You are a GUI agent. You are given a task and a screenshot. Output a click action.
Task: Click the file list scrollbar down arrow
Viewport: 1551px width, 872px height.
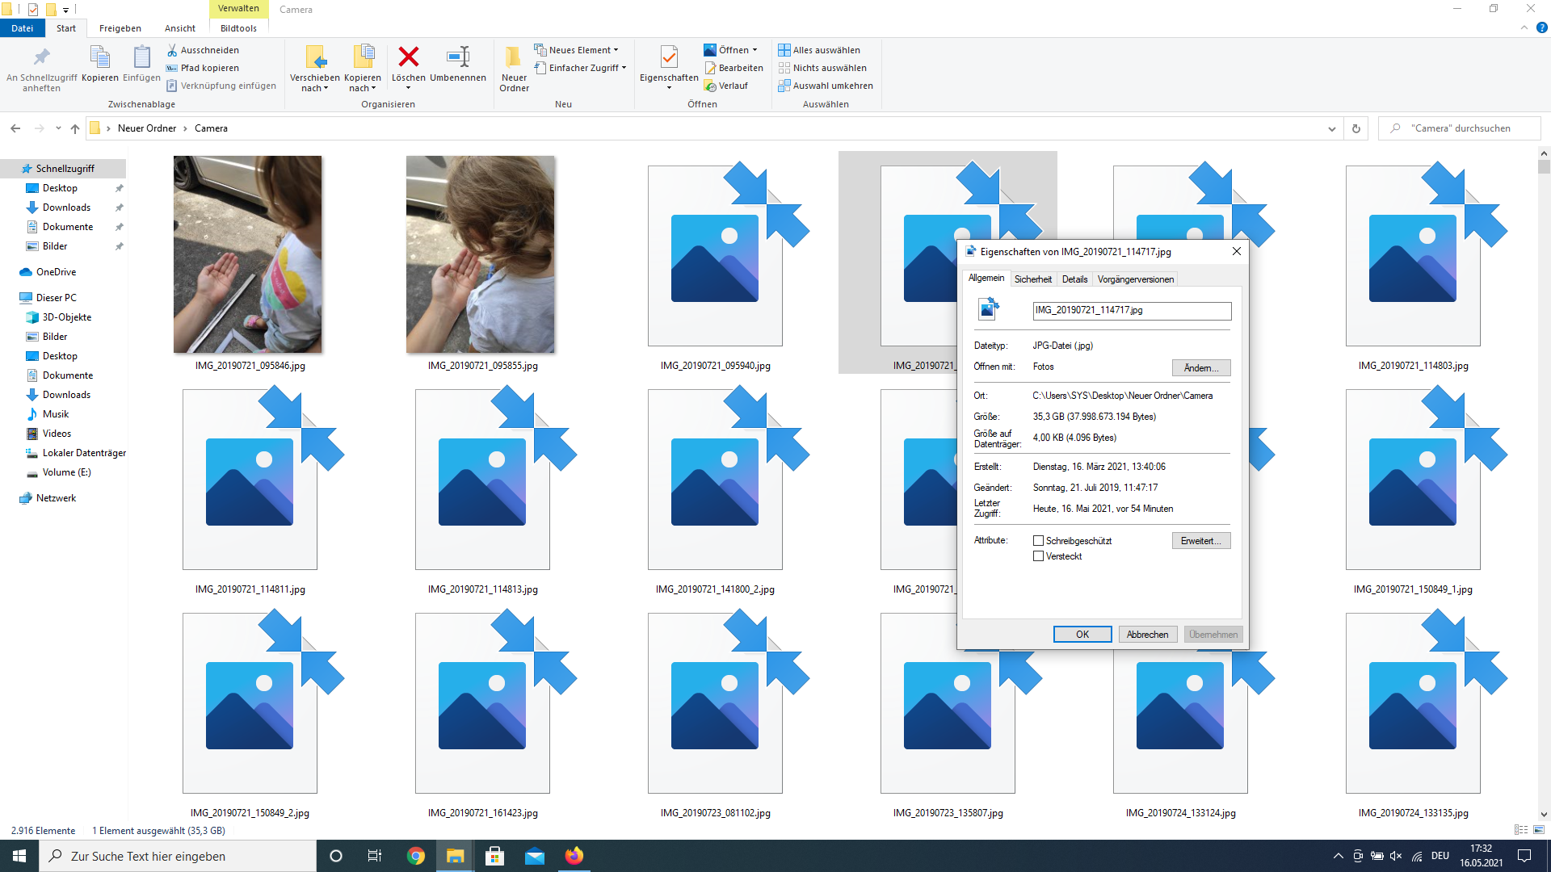click(x=1544, y=815)
